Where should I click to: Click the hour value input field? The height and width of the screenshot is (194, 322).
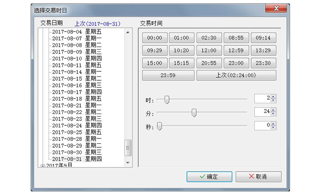[x=262, y=99]
